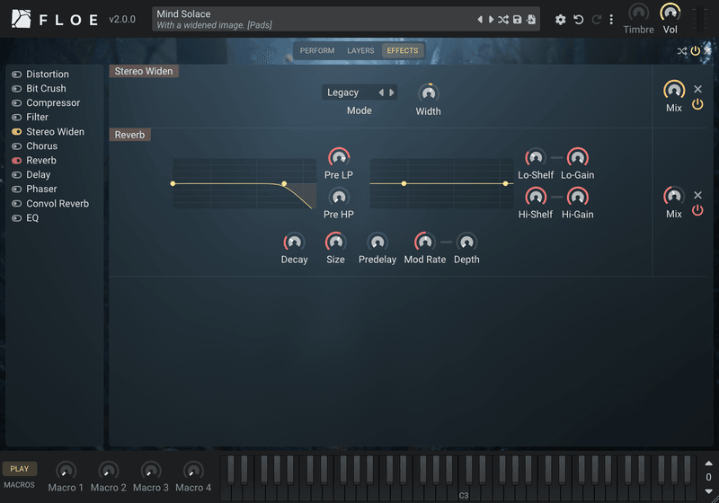
Task: Open the LAYERS tab
Action: tap(360, 50)
